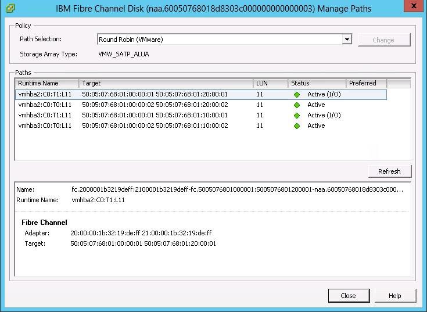Select path row vmhba2:C0:T1:L11
The image size is (427, 312).
pyautogui.click(x=201, y=95)
